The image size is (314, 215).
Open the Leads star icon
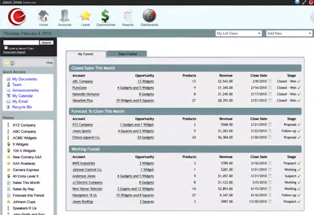pos(85,16)
